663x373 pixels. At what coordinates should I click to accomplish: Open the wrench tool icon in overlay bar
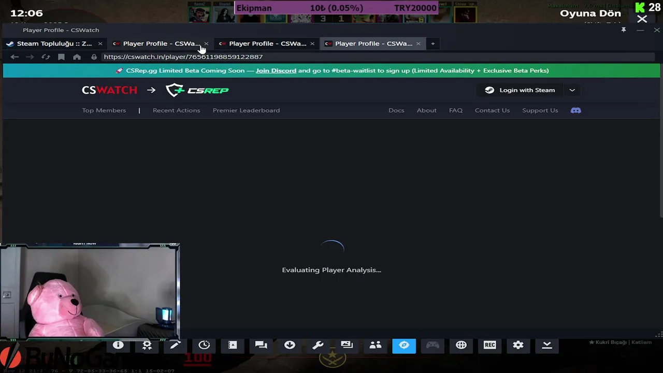click(318, 345)
